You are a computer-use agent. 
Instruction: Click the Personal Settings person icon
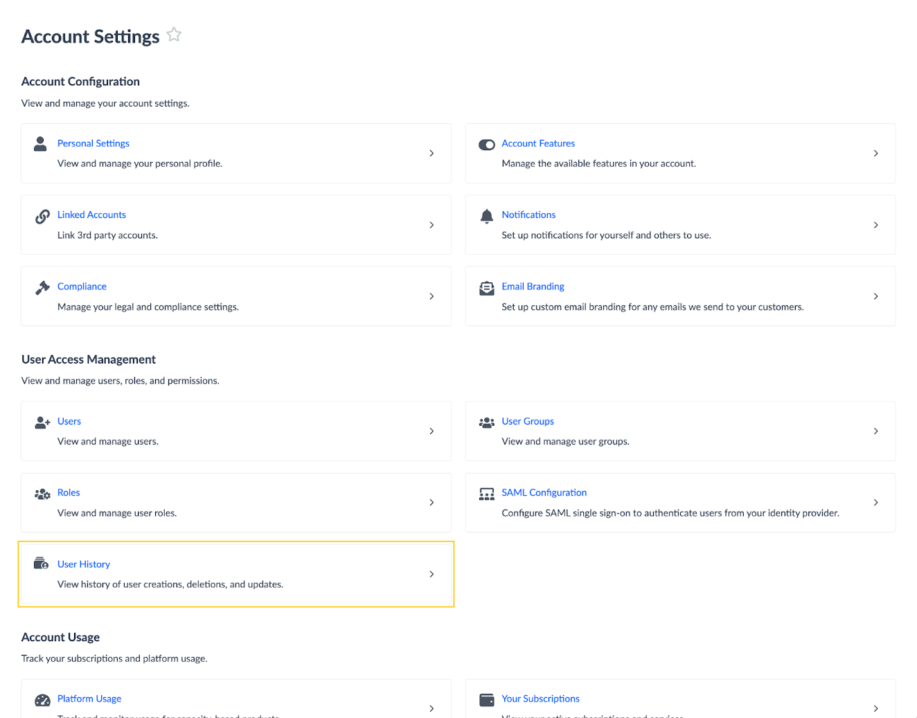(40, 143)
